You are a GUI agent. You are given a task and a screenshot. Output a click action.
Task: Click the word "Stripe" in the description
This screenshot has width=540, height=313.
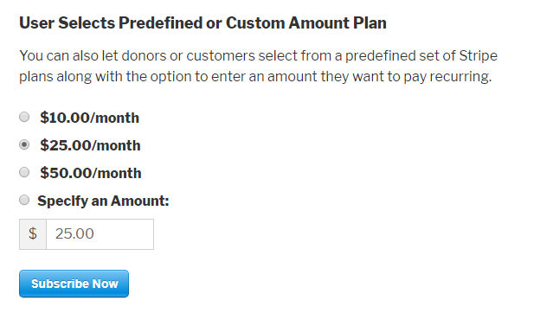479,56
